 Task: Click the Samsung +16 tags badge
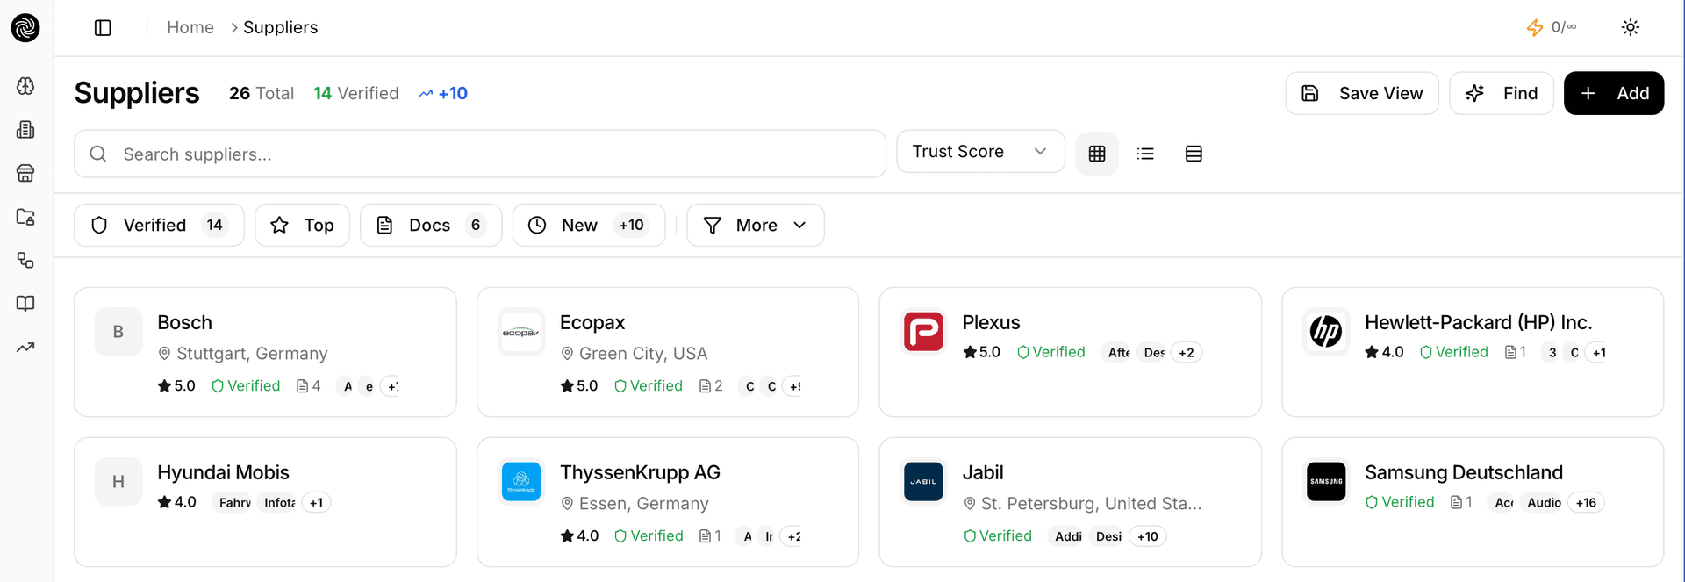(x=1586, y=503)
